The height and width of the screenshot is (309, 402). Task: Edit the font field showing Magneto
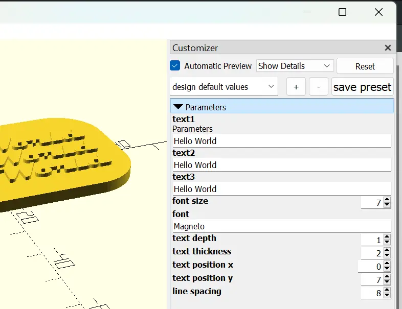point(282,226)
